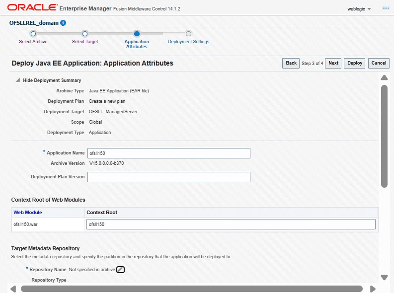Screen dimensions: 394x293
Task: Click the horizontal scrollbar left arrow
Action: (x=13, y=289)
